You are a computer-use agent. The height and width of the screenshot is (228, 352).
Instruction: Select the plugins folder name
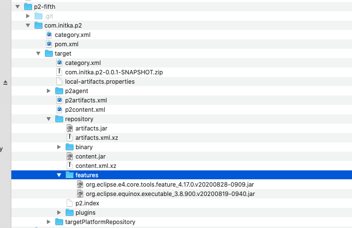[85, 213]
